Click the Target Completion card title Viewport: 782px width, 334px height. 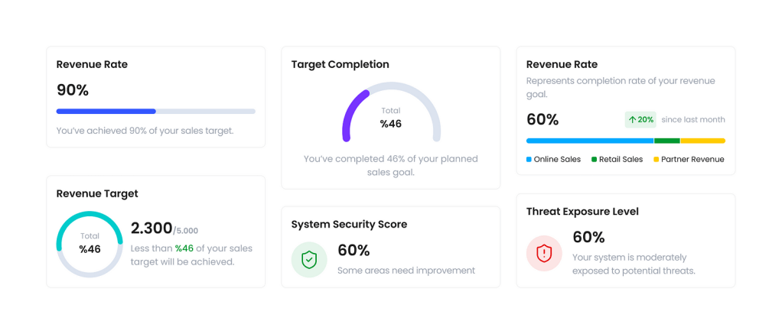pos(340,64)
